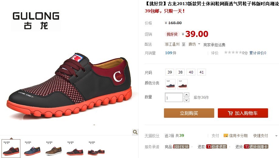Select size 38

pyautogui.click(x=180, y=72)
